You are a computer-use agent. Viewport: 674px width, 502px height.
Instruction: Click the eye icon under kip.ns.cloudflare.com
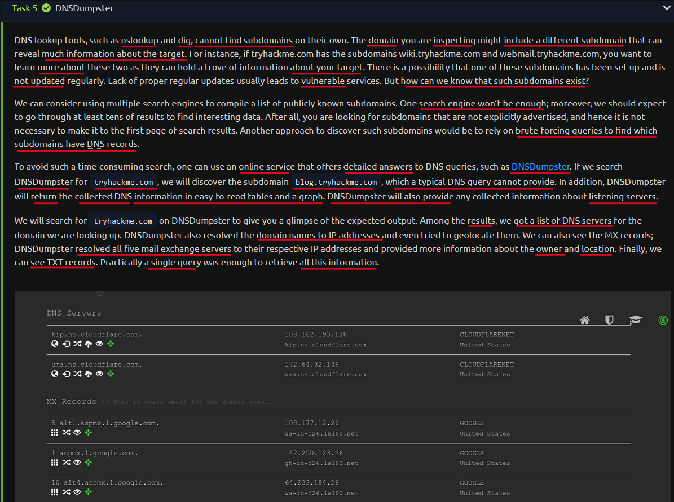click(x=99, y=344)
